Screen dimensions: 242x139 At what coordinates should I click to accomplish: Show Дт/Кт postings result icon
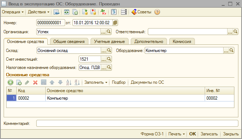point(103,12)
